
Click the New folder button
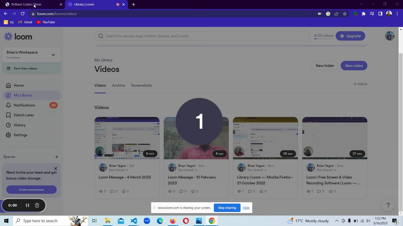[x=325, y=66]
